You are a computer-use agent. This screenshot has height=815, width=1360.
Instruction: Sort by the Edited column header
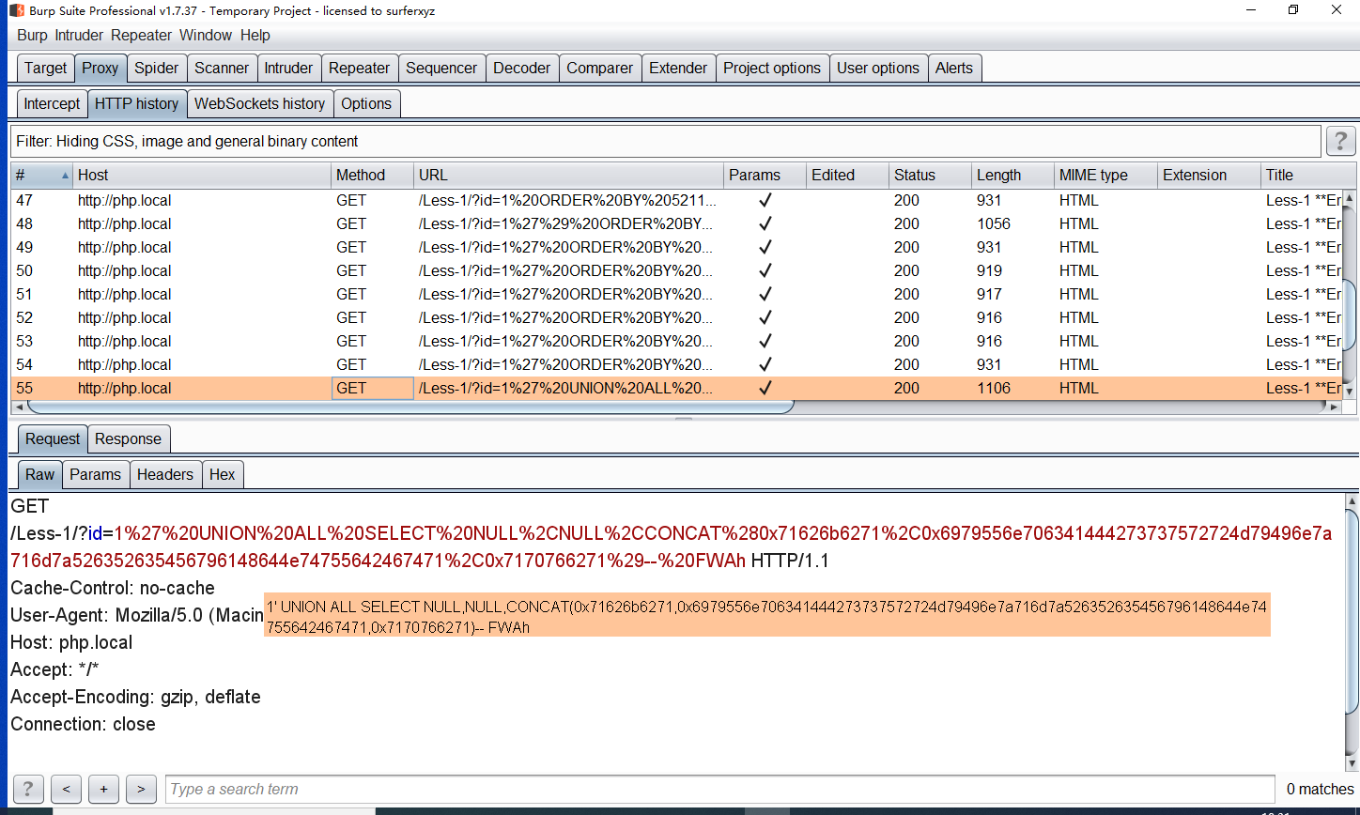coord(847,175)
